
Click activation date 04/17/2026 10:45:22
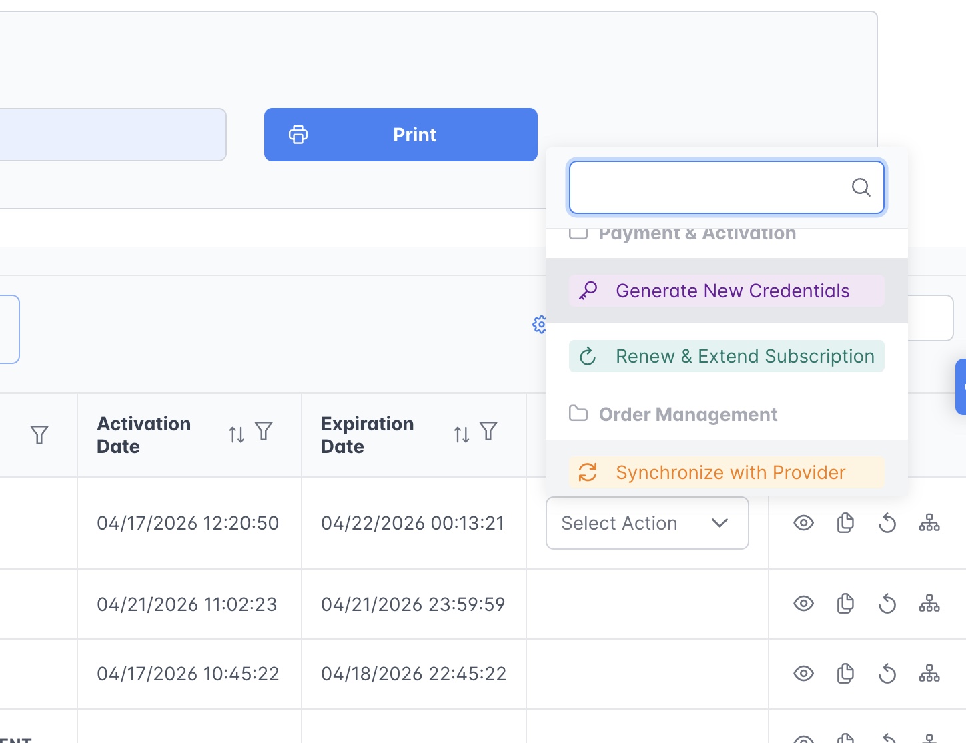188,674
